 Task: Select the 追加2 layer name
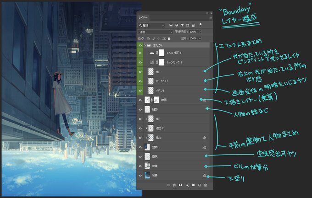160,128
